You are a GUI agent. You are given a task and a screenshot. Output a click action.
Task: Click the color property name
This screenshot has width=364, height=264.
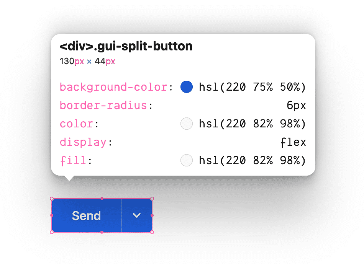coord(76,124)
